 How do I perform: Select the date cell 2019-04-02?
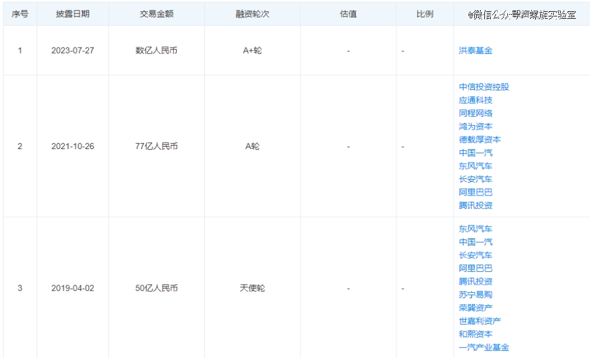pyautogui.click(x=73, y=288)
